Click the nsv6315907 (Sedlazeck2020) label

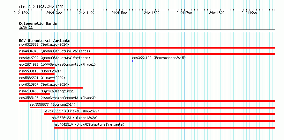click(x=44, y=84)
